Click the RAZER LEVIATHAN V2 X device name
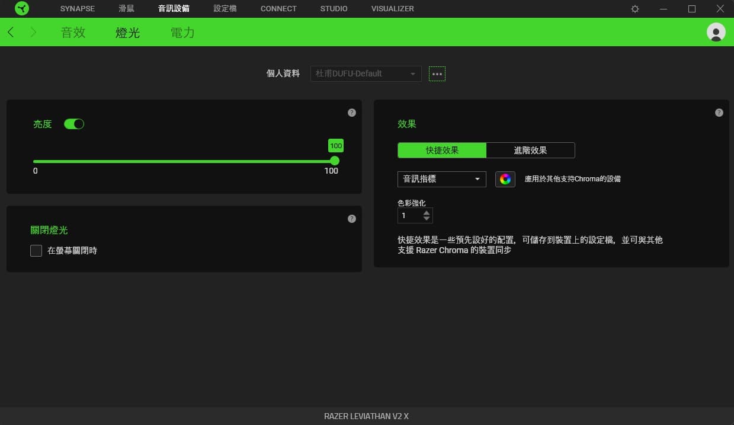 pyautogui.click(x=366, y=416)
